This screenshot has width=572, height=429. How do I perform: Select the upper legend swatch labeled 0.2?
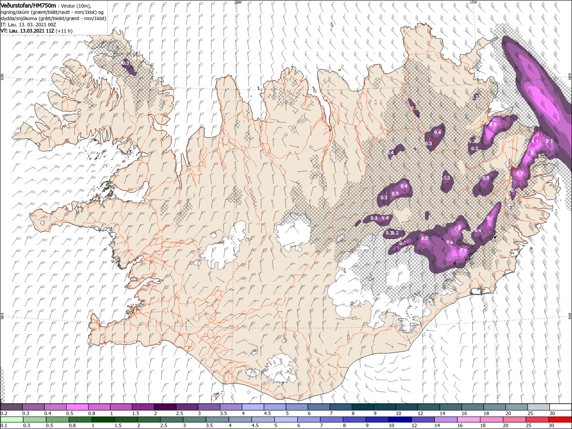tap(11, 407)
